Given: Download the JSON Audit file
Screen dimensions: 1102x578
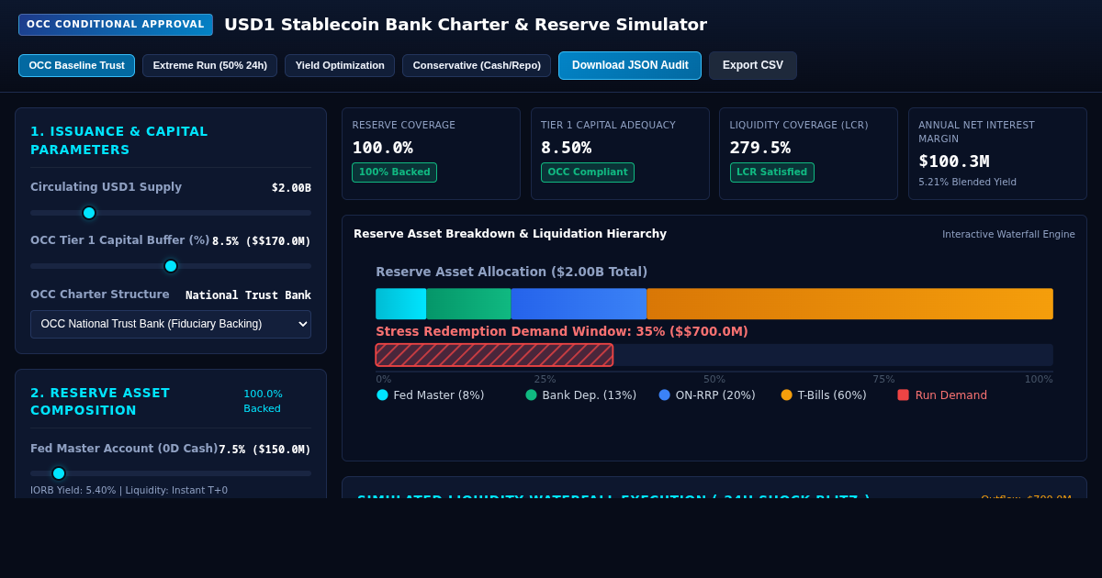Looking at the screenshot, I should pos(630,65).
